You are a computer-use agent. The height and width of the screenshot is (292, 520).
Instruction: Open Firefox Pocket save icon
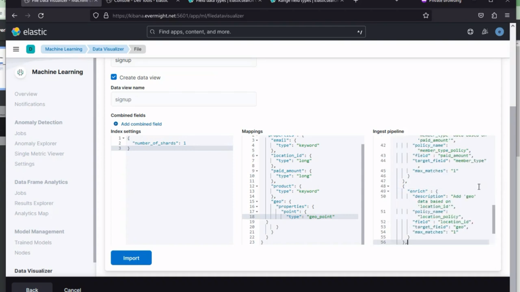tap(481, 16)
